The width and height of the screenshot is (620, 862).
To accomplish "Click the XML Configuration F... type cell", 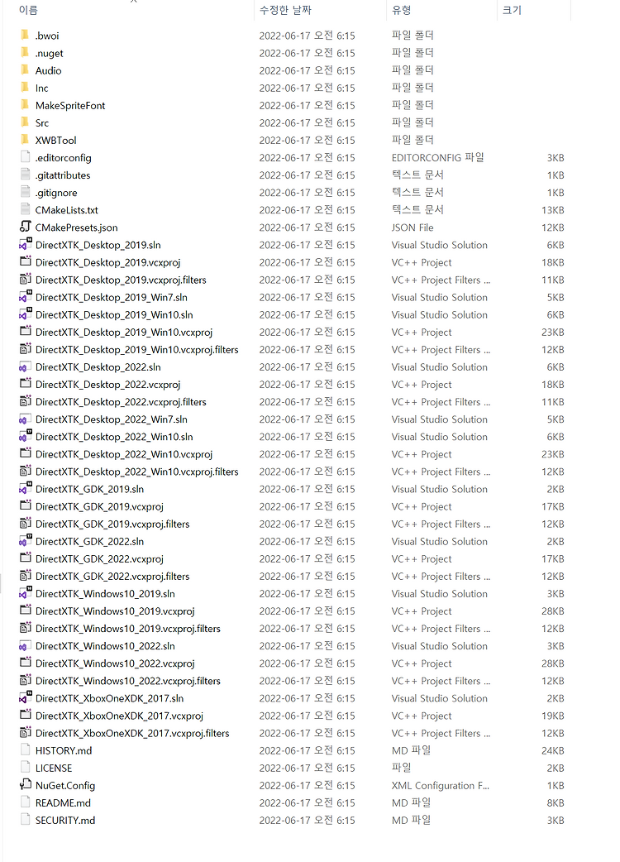I will (x=441, y=785).
